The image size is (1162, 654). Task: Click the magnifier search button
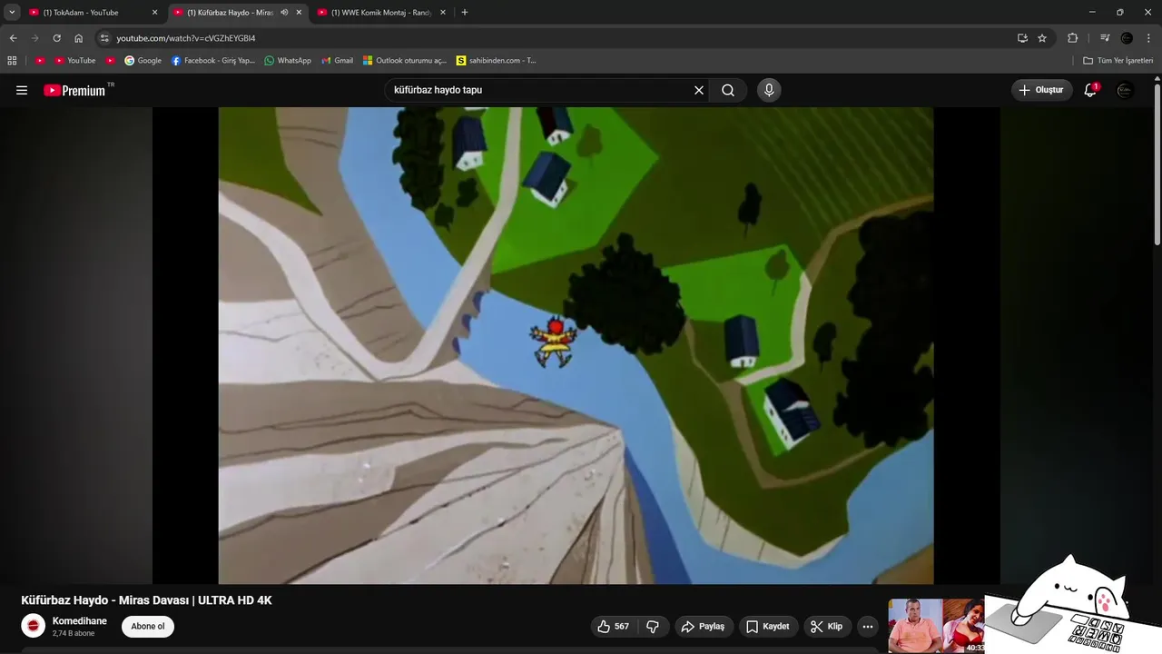728,90
